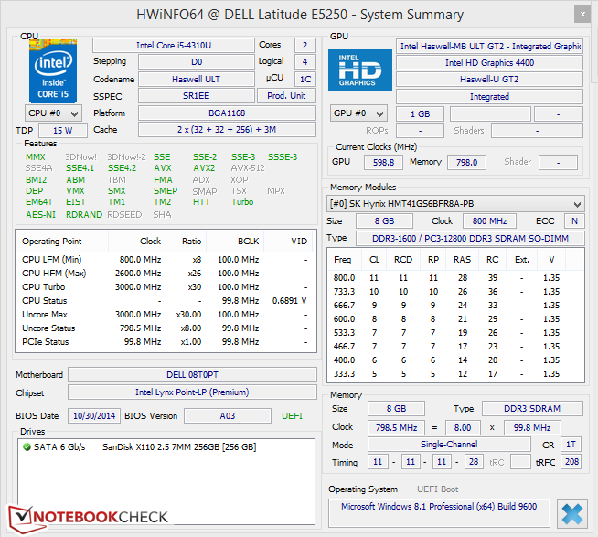Select the 800.0 frequency timing row
The width and height of the screenshot is (598, 537).
(x=455, y=278)
